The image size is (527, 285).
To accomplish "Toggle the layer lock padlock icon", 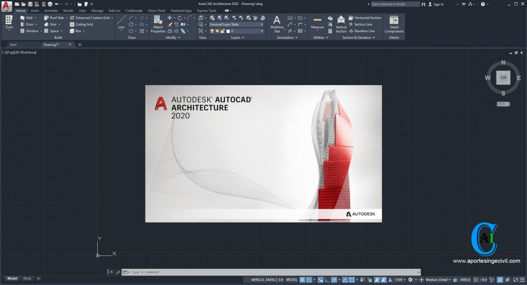I will coord(222,31).
